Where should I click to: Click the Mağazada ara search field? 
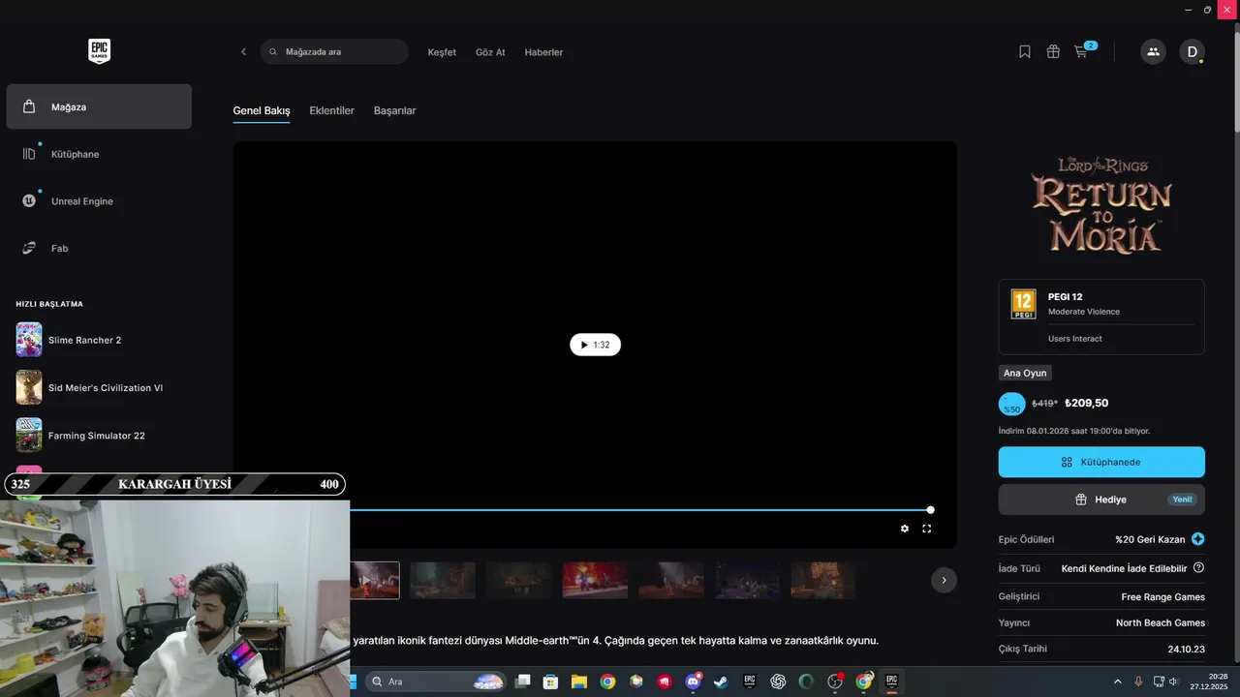point(334,52)
